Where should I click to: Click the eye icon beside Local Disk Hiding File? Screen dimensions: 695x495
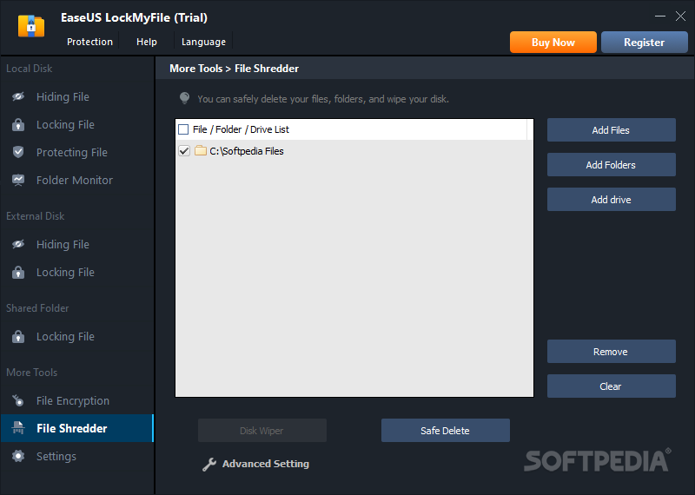point(18,96)
